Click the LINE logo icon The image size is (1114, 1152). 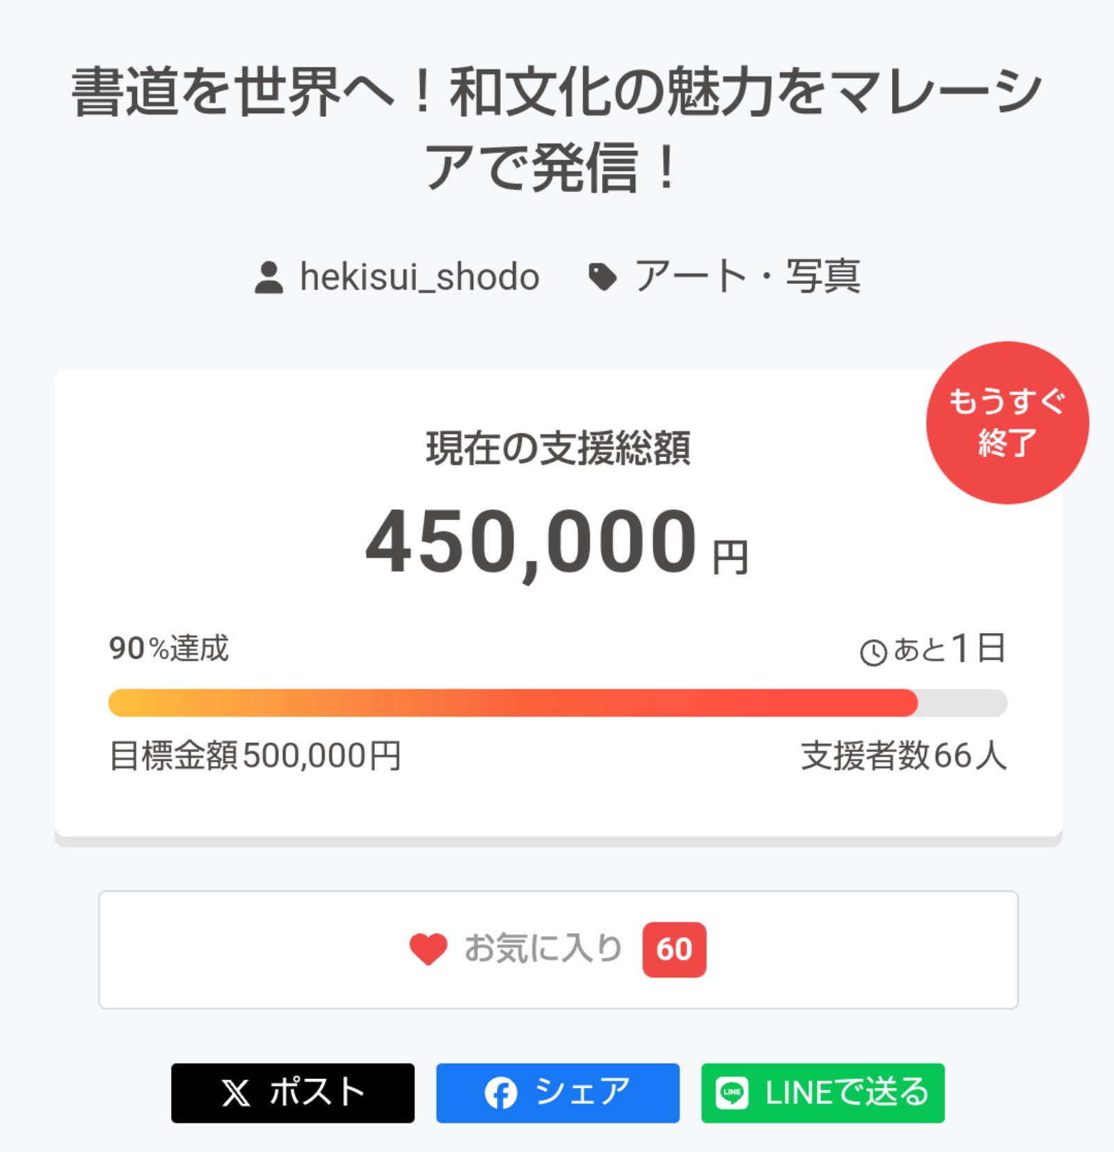[732, 1093]
